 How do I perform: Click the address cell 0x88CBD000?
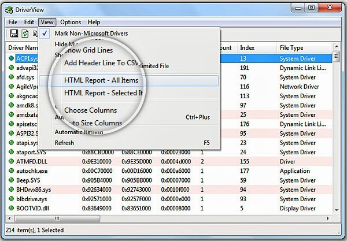click(x=98, y=152)
